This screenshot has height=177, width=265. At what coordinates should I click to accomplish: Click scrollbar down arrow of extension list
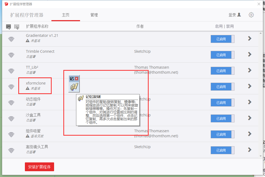pos(260,156)
